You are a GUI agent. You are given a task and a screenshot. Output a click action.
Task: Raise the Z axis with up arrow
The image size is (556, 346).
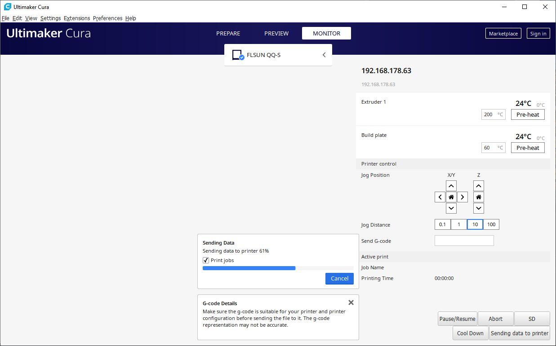(x=479, y=186)
